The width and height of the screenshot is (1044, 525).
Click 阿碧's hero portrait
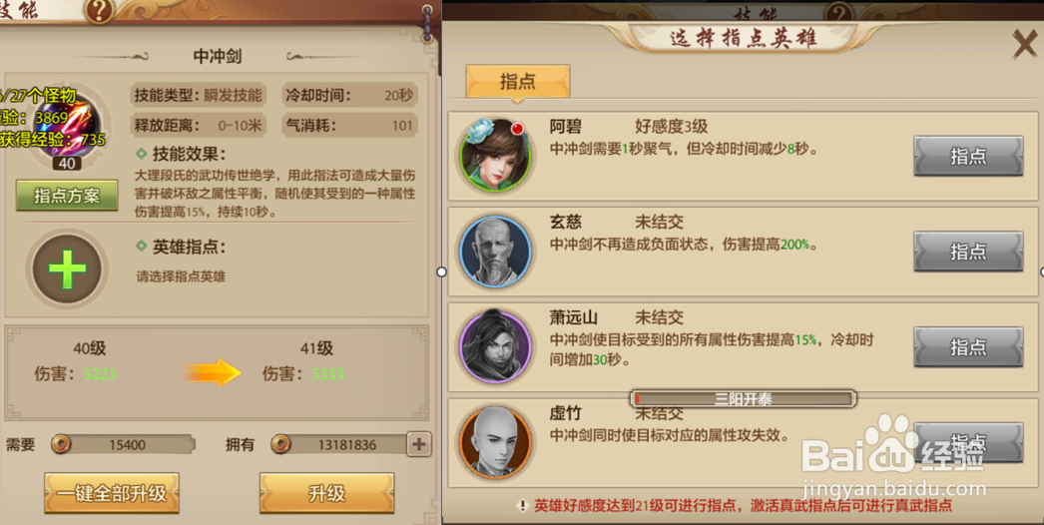coord(495,156)
